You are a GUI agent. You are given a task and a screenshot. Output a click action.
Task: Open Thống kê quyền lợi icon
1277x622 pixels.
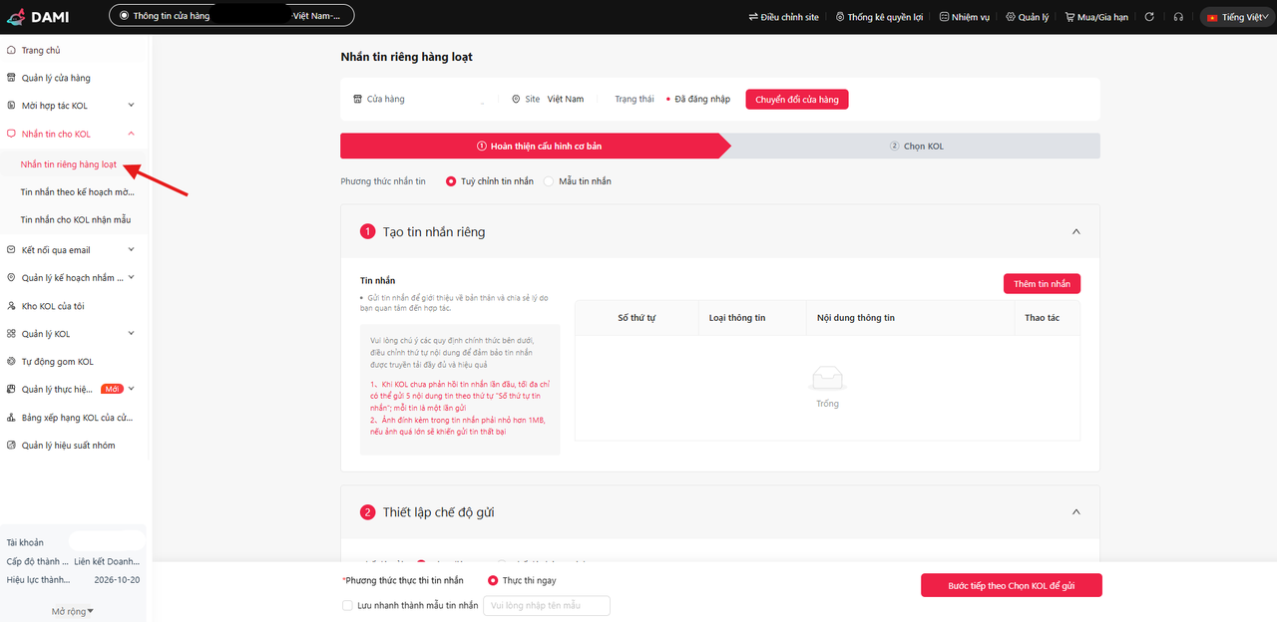(x=840, y=17)
